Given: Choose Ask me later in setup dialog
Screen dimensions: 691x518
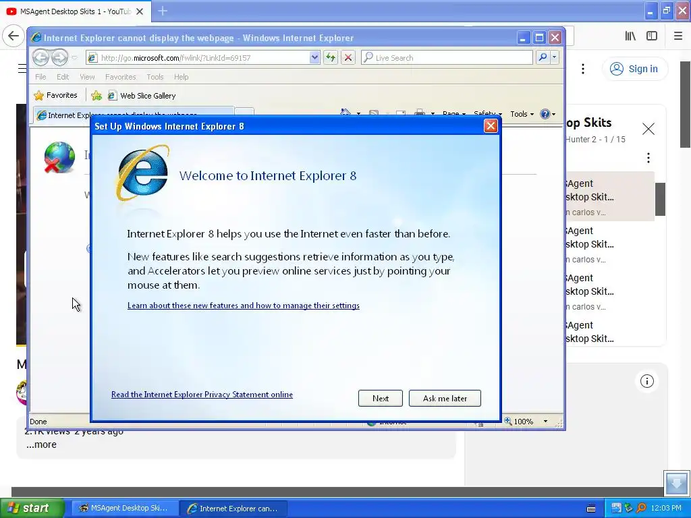Looking at the screenshot, I should [445, 398].
